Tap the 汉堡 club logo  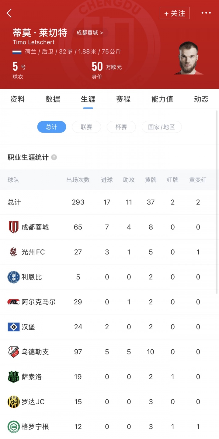click(14, 327)
